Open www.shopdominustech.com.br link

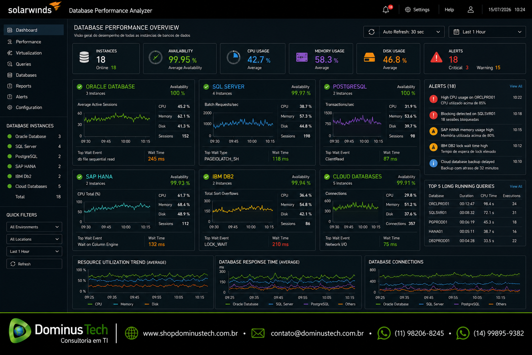[x=190, y=334]
